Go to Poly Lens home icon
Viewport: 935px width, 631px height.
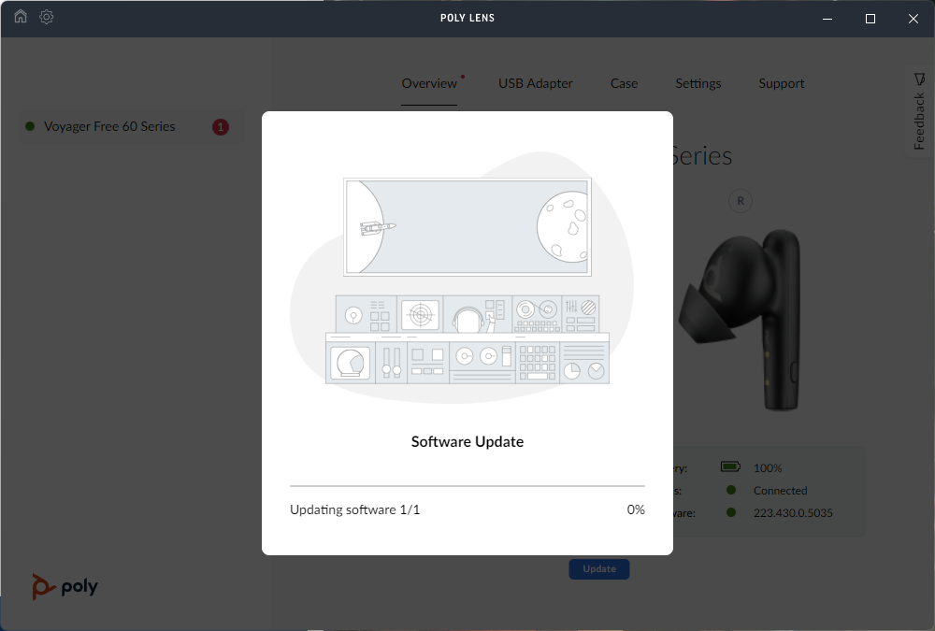[x=21, y=17]
